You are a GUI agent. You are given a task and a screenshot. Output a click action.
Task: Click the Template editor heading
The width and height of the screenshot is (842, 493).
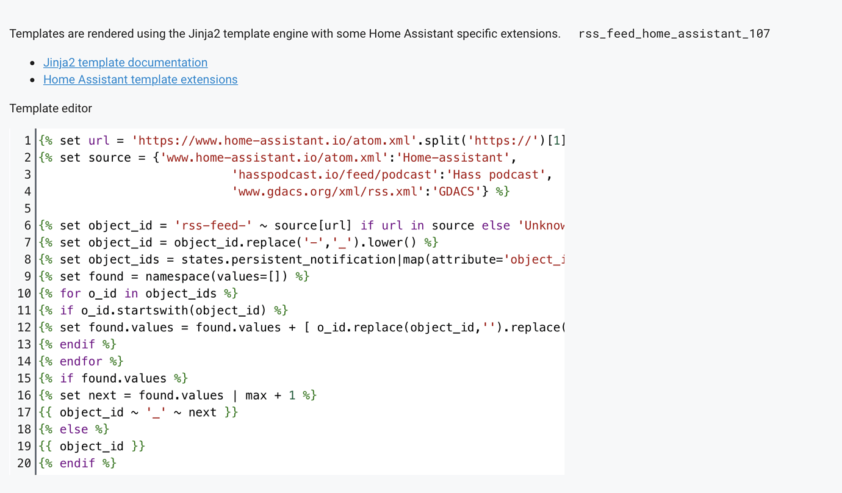pyautogui.click(x=50, y=108)
